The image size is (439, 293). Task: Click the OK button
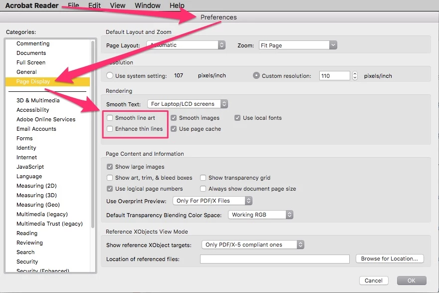click(x=412, y=281)
